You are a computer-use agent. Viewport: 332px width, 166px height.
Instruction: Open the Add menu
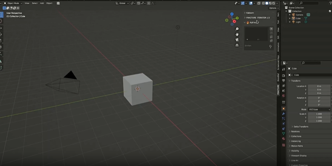(x=42, y=3)
